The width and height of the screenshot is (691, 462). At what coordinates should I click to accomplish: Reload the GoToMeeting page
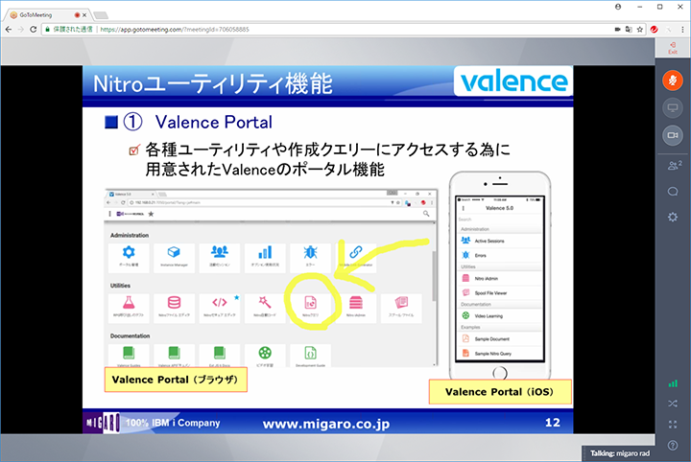33,29
